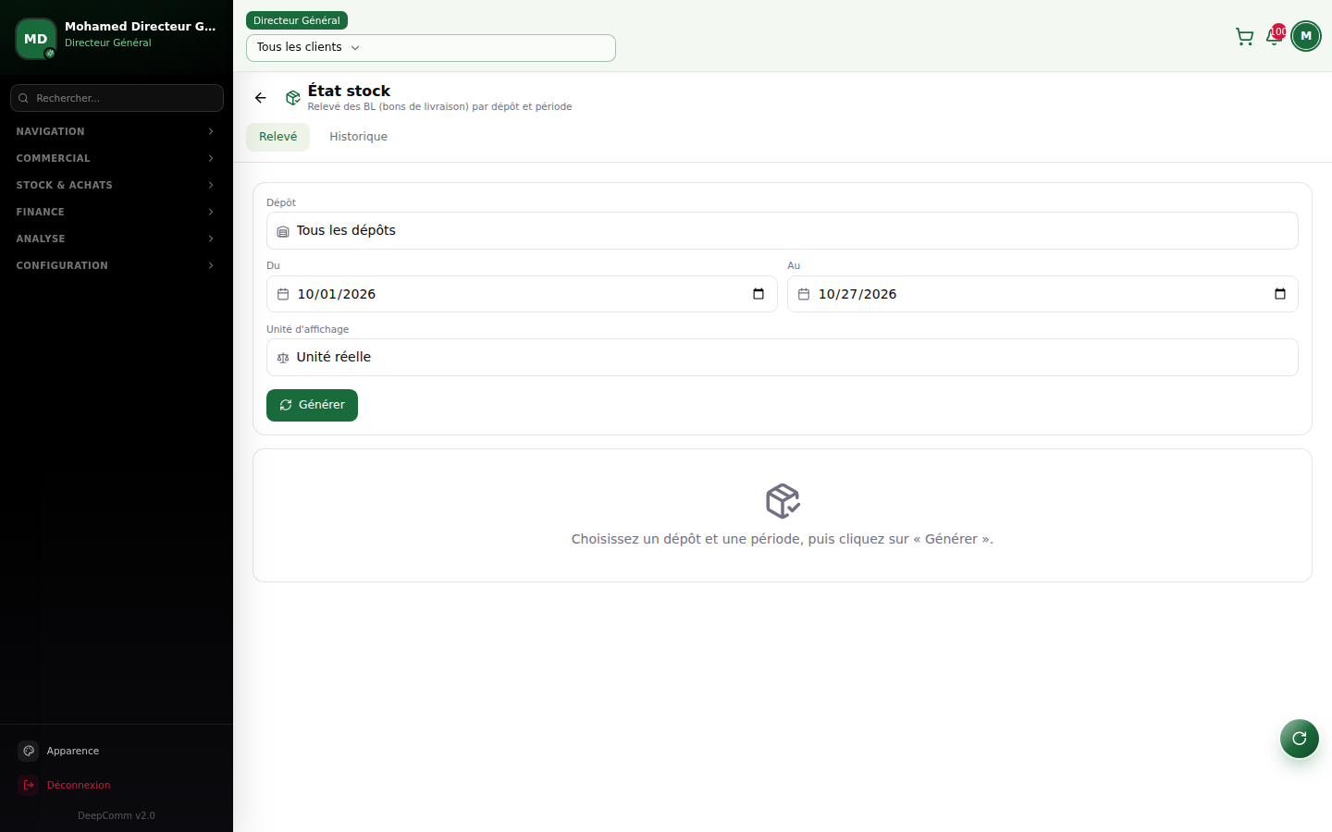Viewport: 1332px width, 832px height.
Task: Click the Mohamed Directeur G... name
Action: 141,26
